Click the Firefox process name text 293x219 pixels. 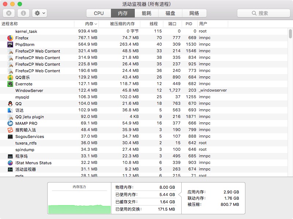coord(22,38)
